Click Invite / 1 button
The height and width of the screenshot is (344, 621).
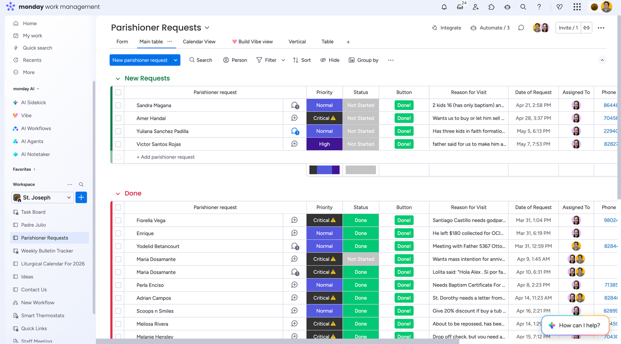(x=568, y=28)
